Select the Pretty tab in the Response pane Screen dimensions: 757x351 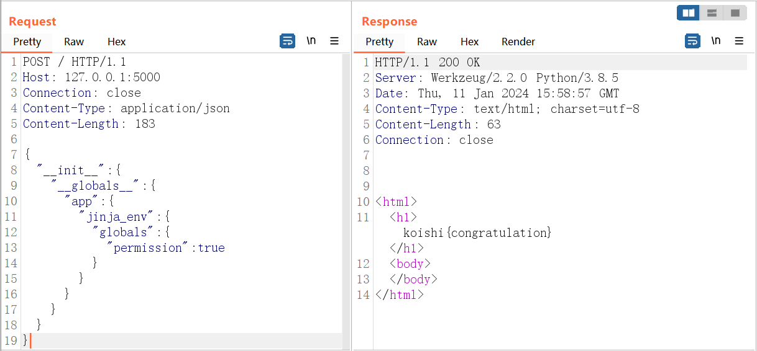(379, 42)
